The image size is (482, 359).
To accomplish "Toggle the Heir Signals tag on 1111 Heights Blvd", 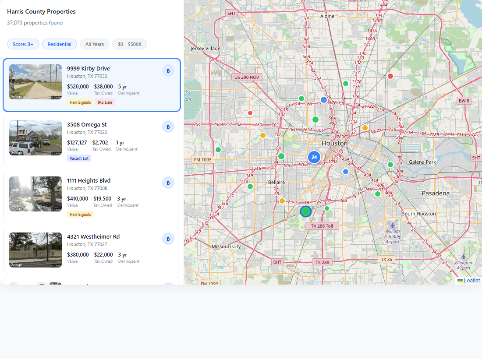I will coord(80,214).
